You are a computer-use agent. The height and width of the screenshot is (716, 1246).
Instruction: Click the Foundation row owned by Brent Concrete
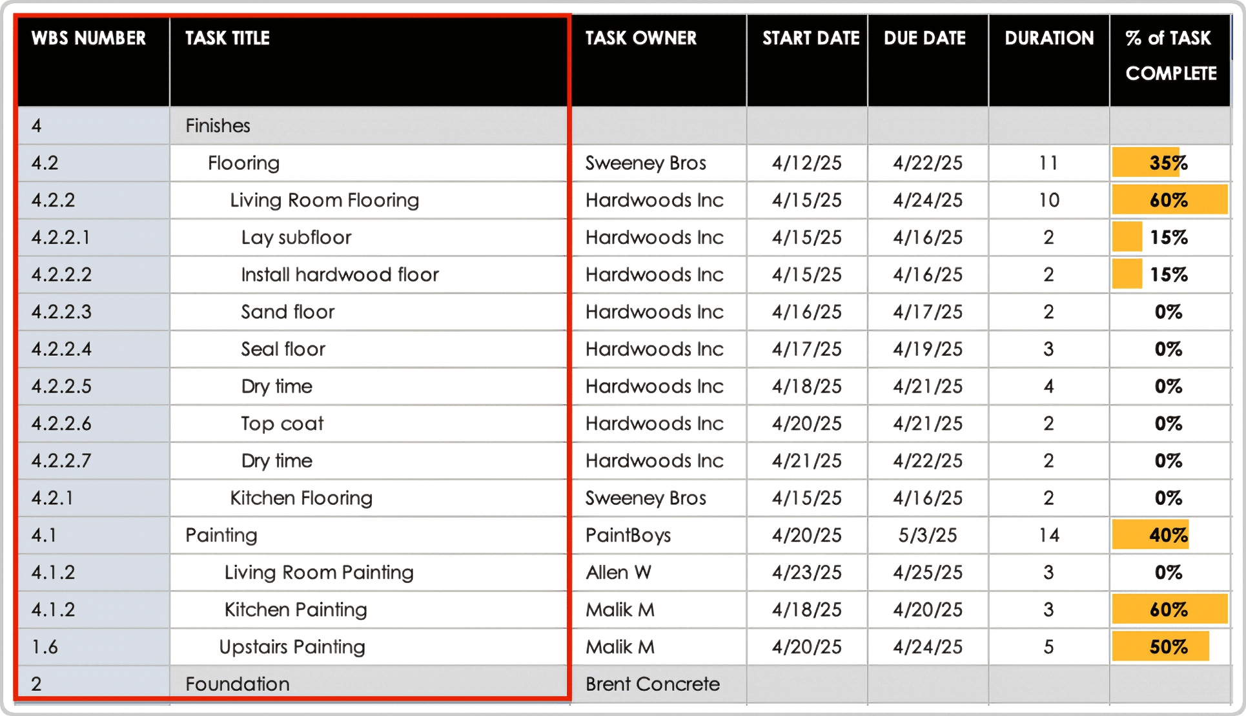(x=236, y=684)
